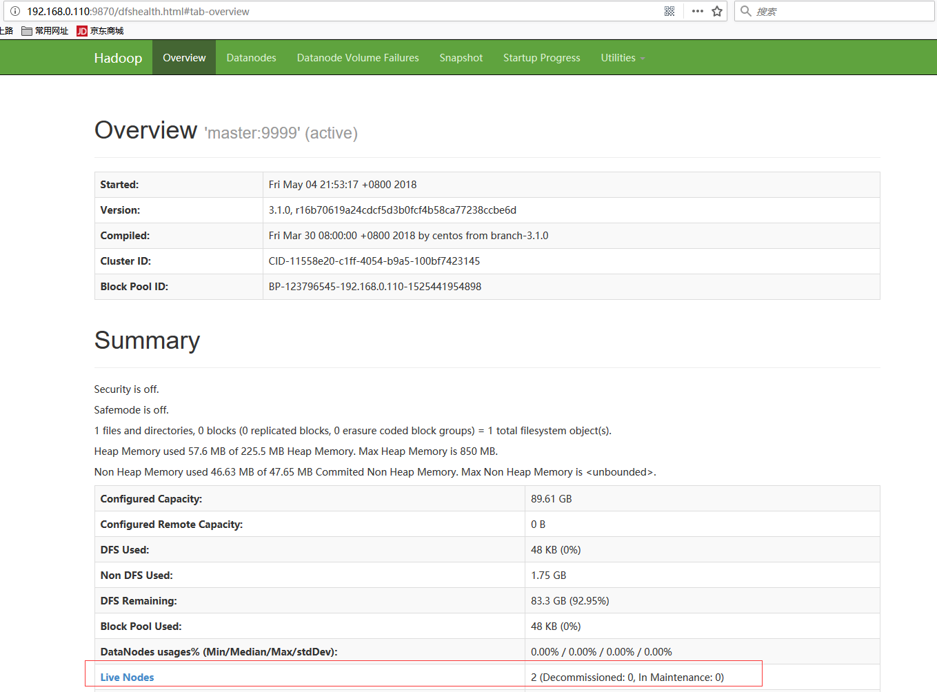Click the 'Security is off.' text

126,389
